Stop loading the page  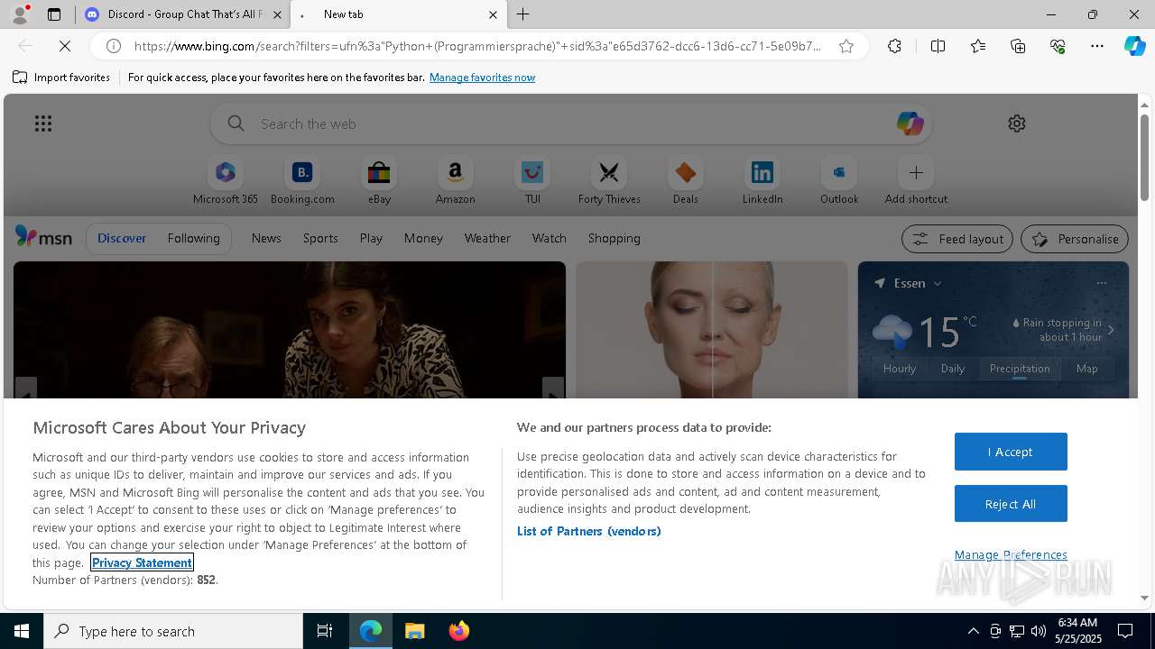click(65, 46)
